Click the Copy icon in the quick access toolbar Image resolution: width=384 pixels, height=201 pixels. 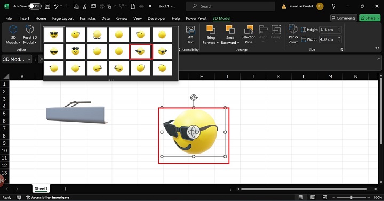click(x=76, y=6)
